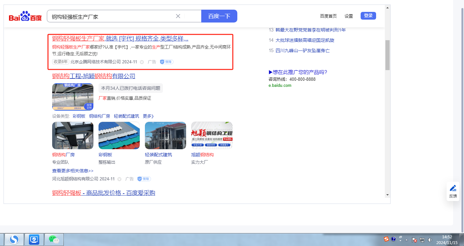Screen dimensions: 464x246
Task: Open the 钢构轻强板生产厂家 就选[宇代] result
Action: (x=120, y=39)
